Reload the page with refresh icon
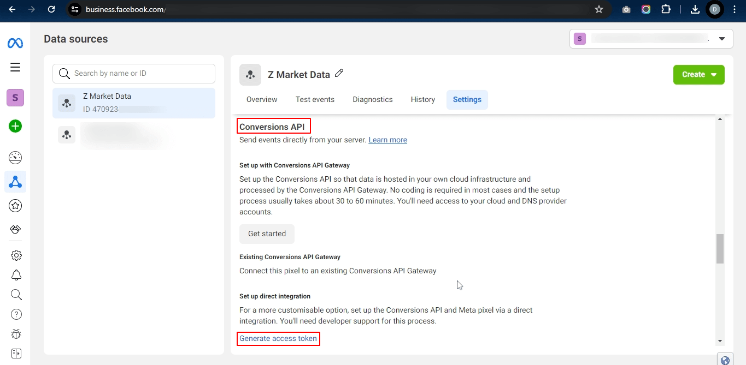The width and height of the screenshot is (746, 365). click(x=51, y=9)
